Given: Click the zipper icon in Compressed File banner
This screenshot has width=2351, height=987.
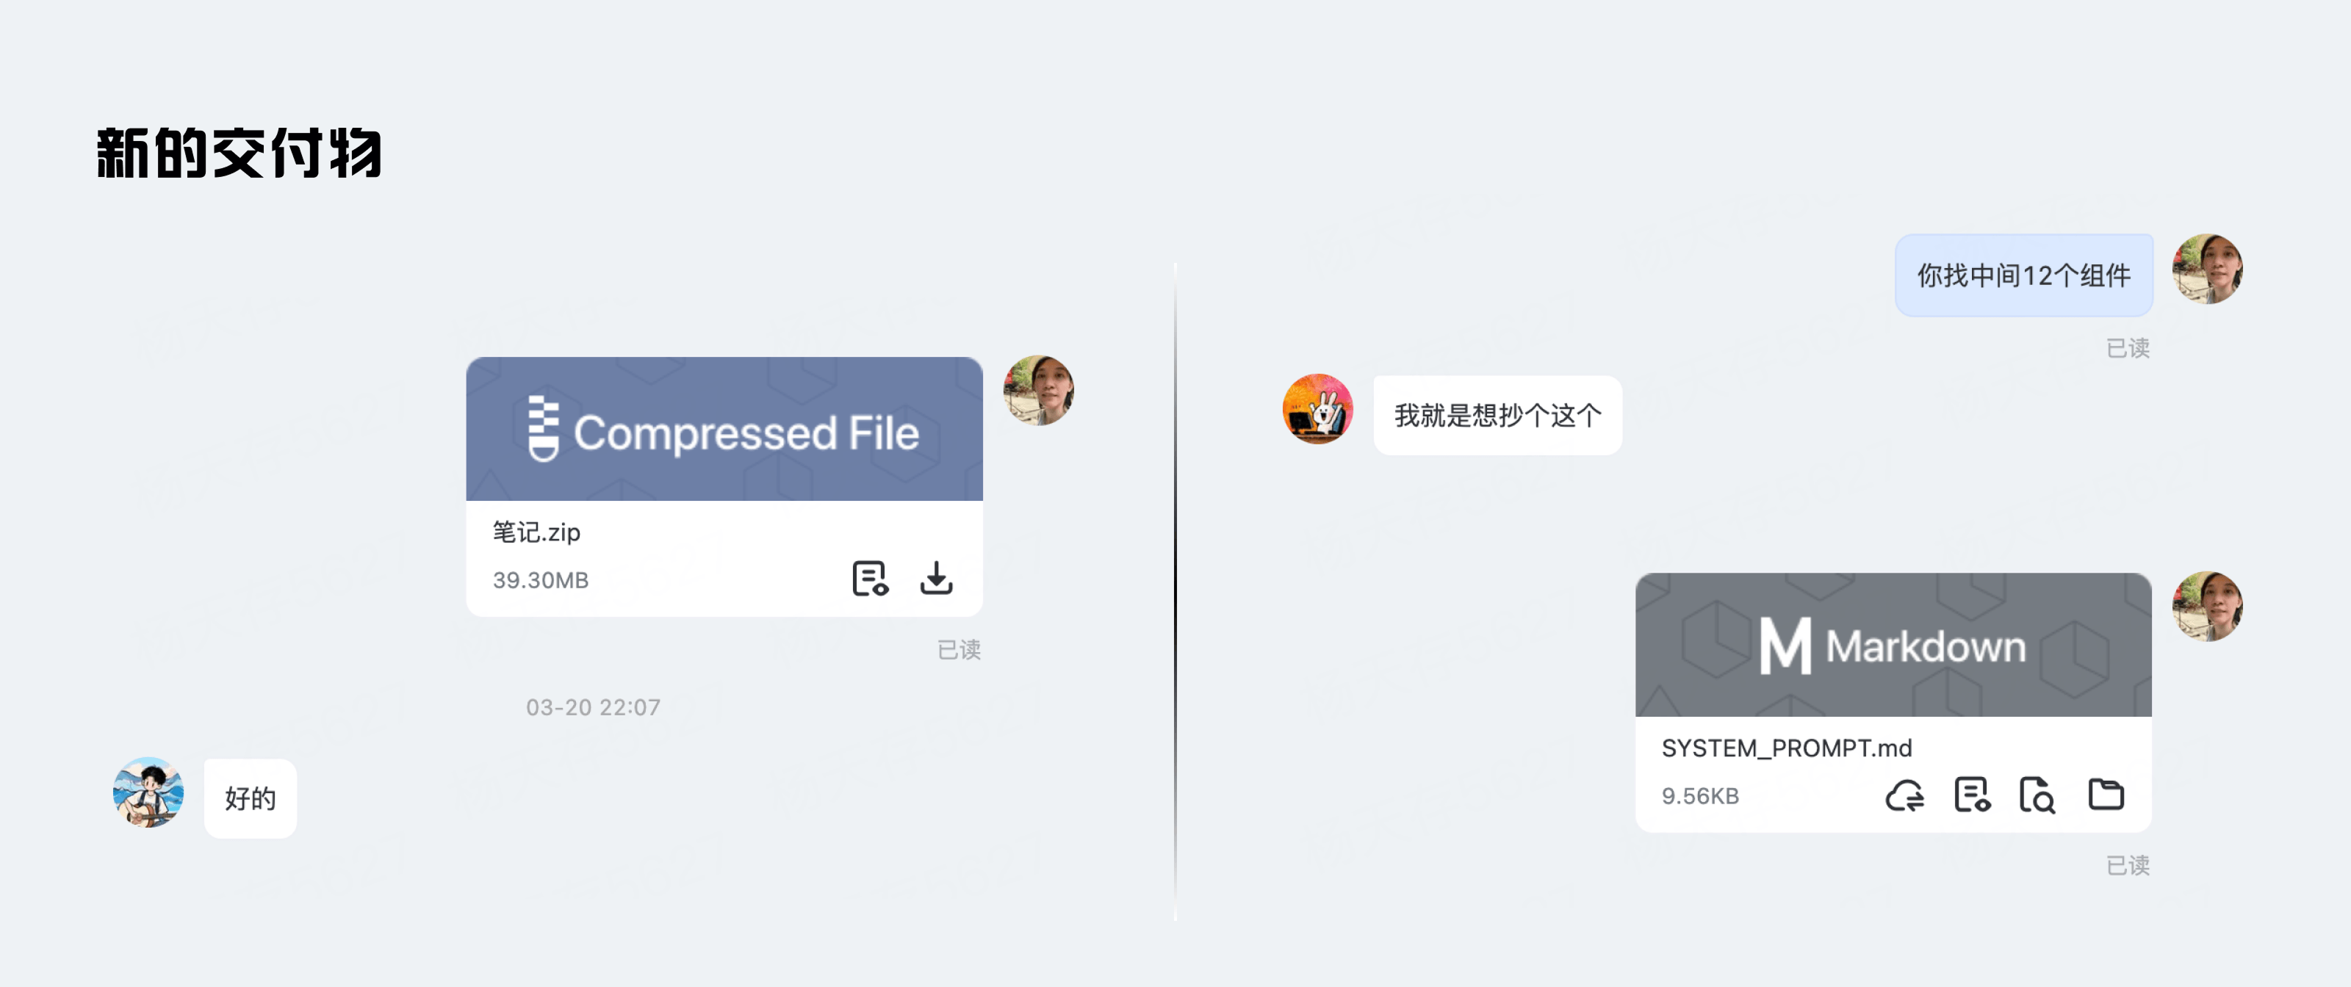Looking at the screenshot, I should point(543,429).
